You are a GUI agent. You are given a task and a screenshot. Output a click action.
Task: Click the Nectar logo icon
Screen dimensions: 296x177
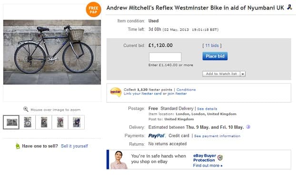[116, 92]
